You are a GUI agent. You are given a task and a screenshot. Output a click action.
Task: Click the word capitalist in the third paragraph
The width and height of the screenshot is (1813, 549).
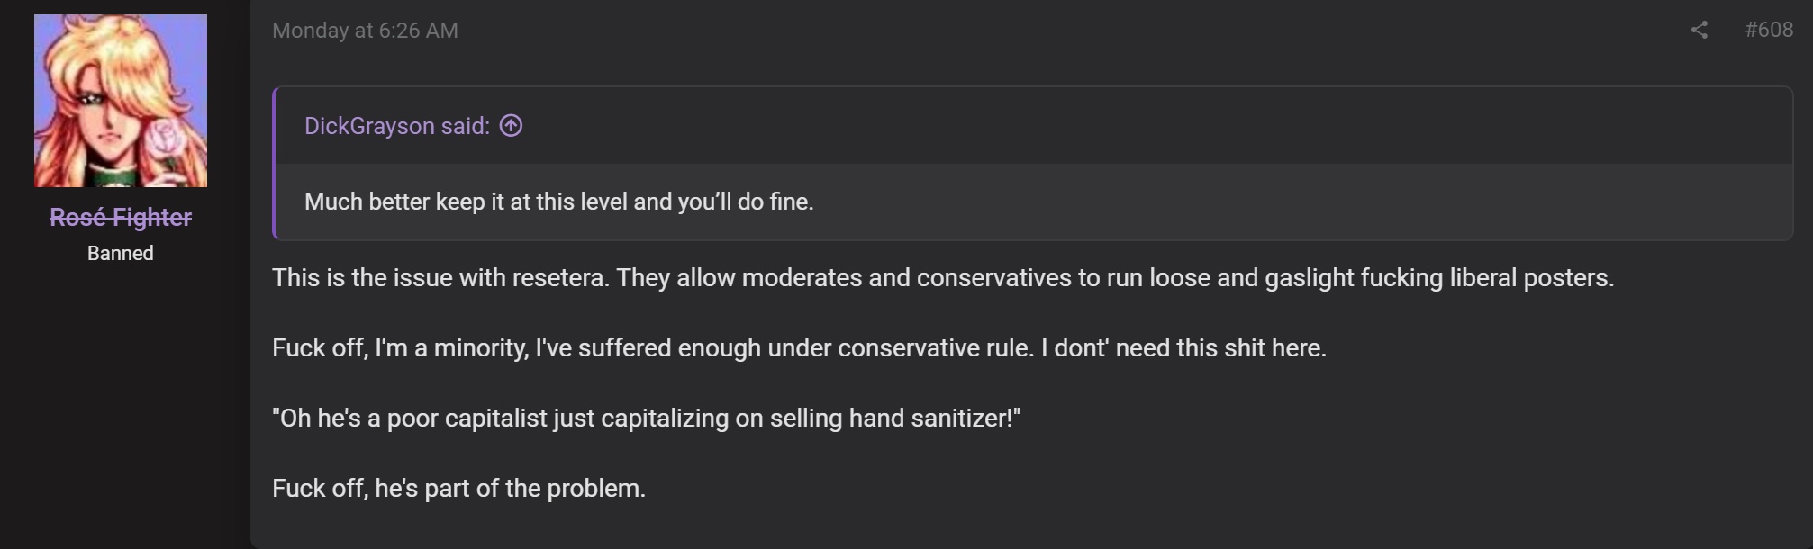tap(495, 418)
